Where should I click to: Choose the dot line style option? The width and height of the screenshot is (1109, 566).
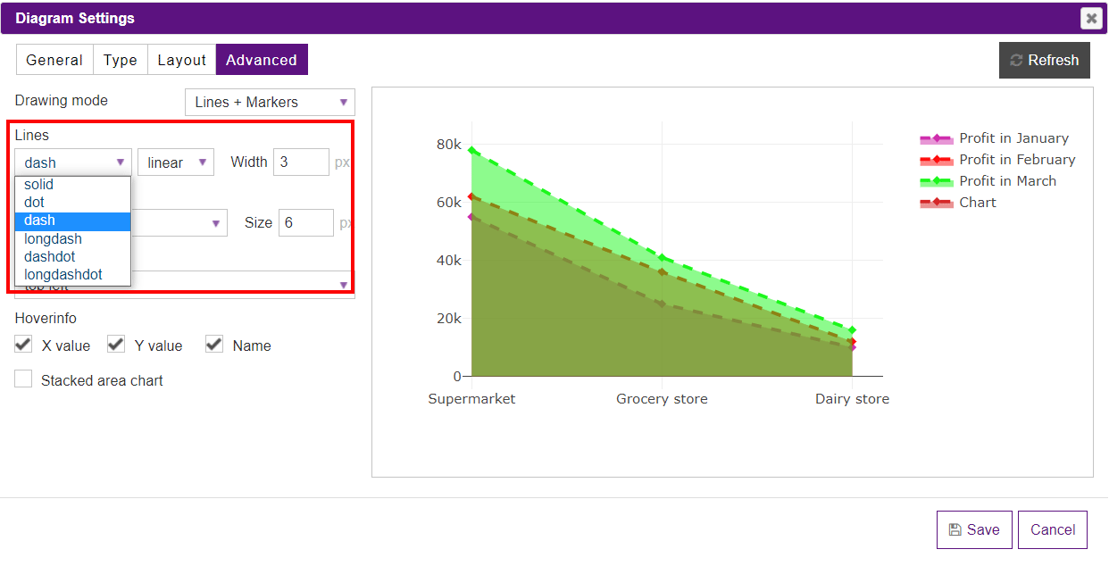(35, 203)
